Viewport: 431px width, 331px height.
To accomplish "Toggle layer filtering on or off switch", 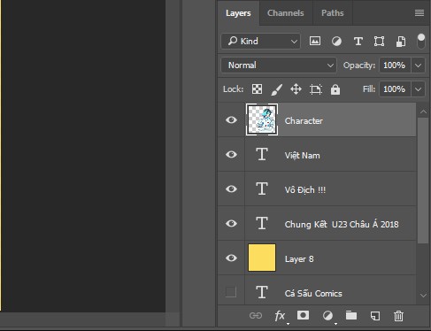I will tap(421, 41).
